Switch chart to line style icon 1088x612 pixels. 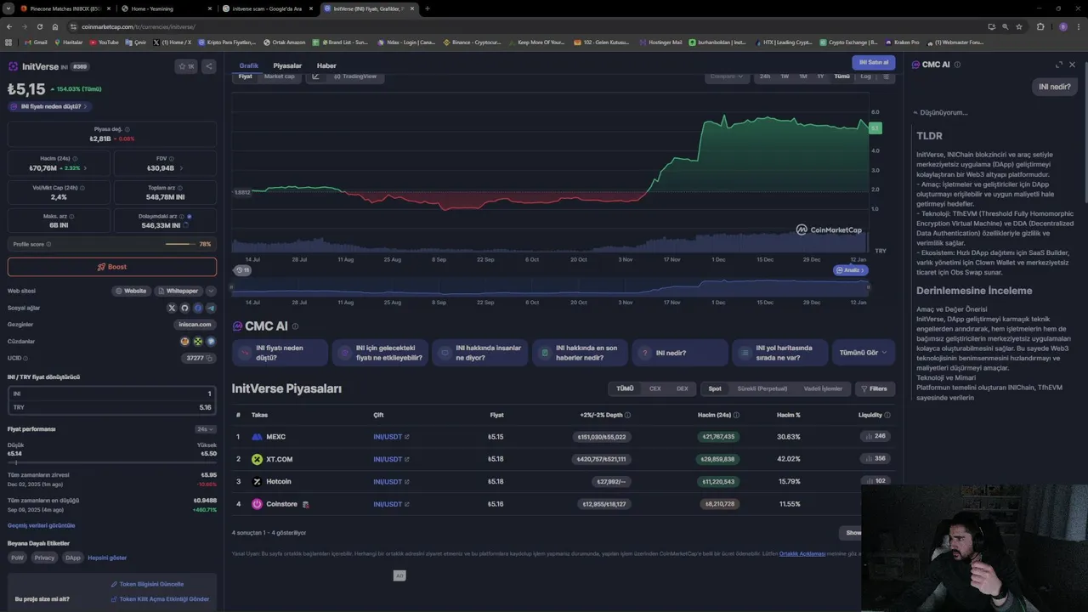pyautogui.click(x=315, y=76)
